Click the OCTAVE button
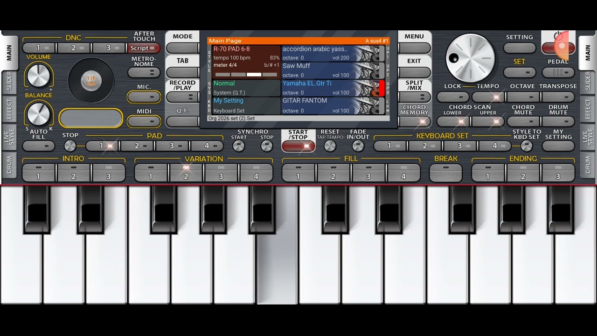597x336 pixels. [x=523, y=97]
